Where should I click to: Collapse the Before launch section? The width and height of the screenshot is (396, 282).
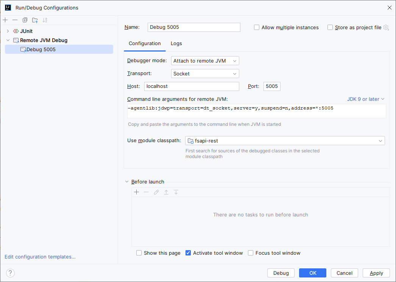pyautogui.click(x=127, y=182)
